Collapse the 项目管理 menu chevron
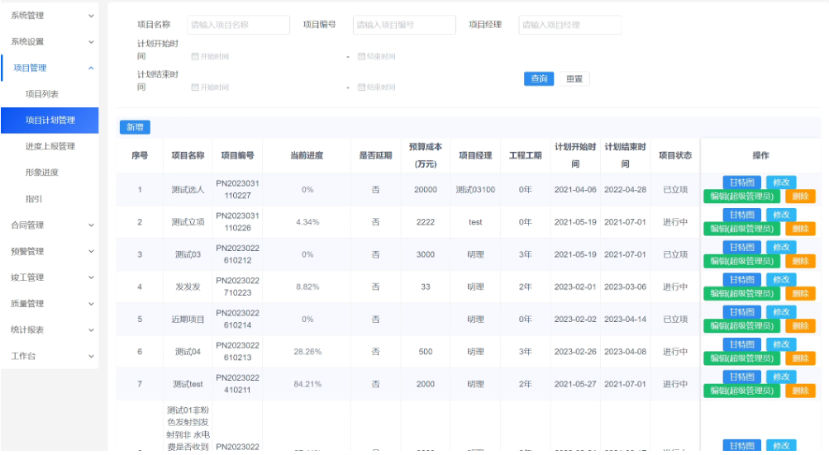The height and width of the screenshot is (455, 829). pyautogui.click(x=91, y=69)
